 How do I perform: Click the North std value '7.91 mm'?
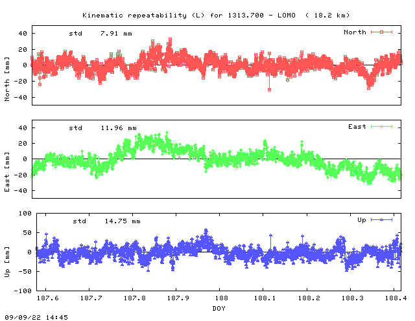(x=116, y=34)
